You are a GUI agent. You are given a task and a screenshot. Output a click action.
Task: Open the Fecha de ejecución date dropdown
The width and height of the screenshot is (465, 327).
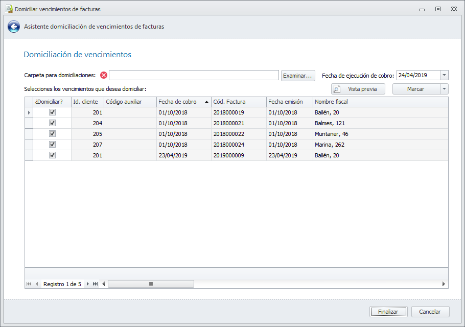pos(444,75)
